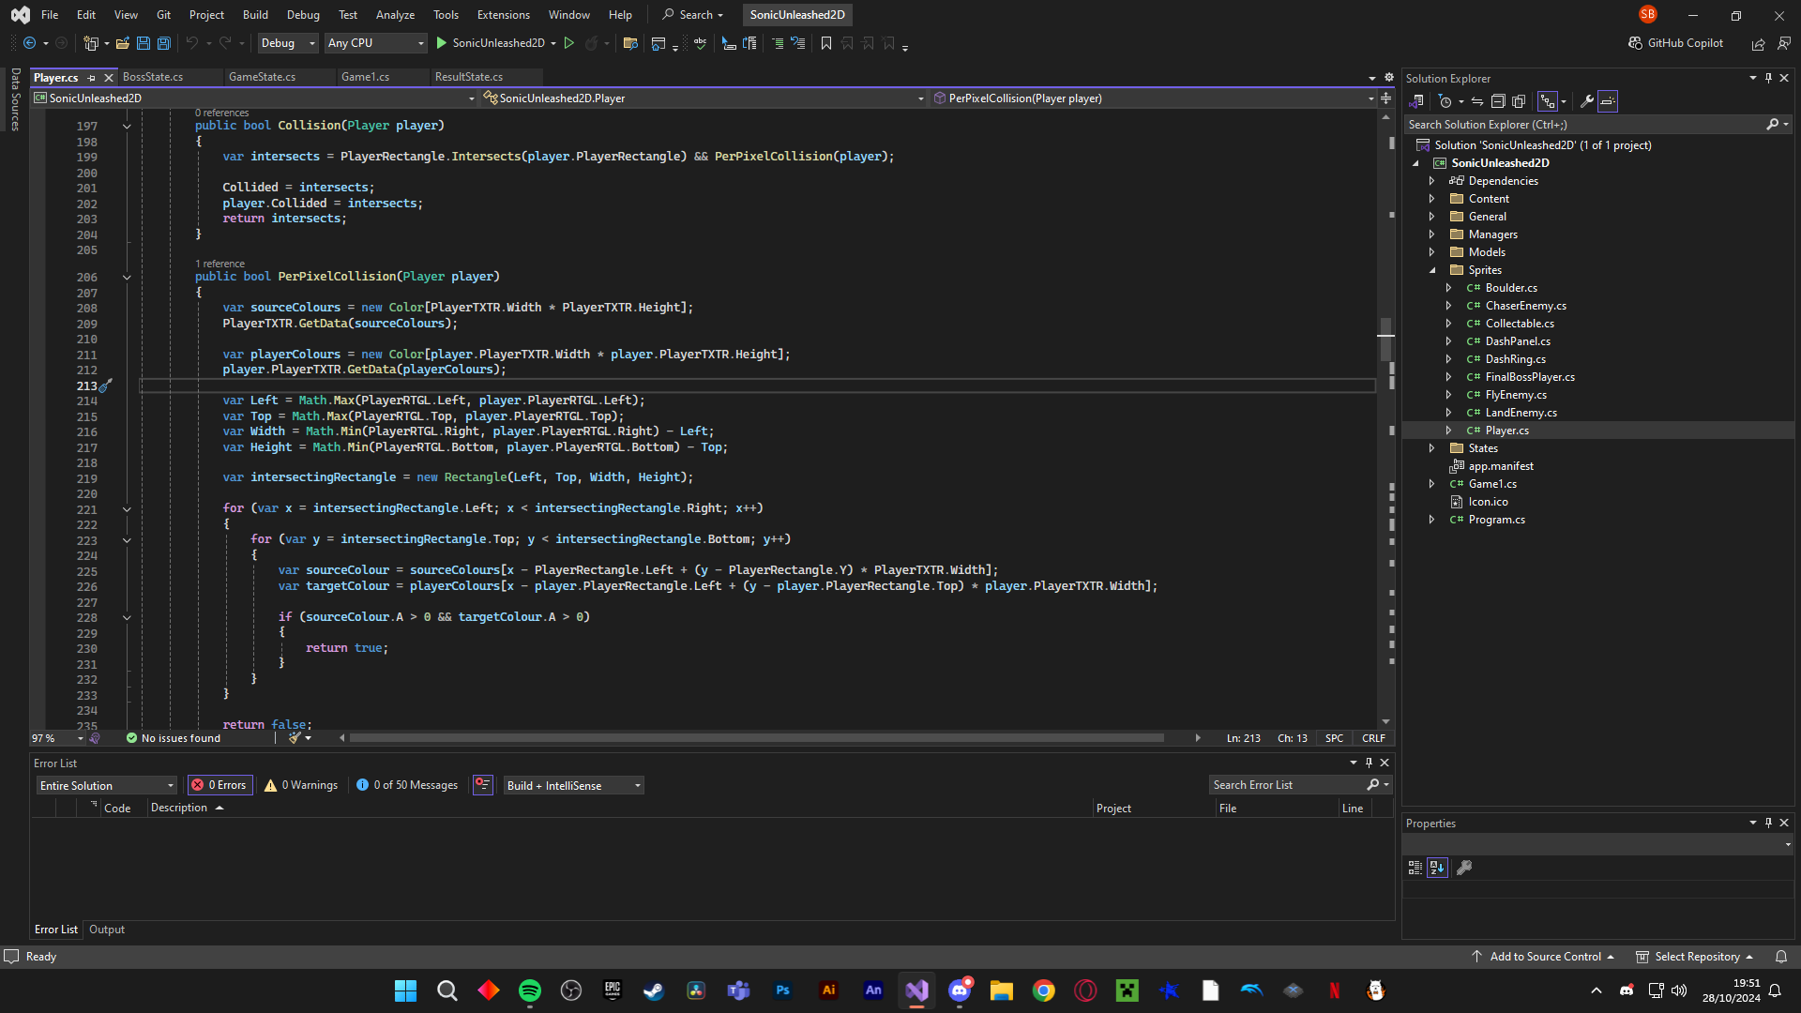Click the Data Sources side tab
The height and width of the screenshot is (1013, 1801).
[15, 98]
